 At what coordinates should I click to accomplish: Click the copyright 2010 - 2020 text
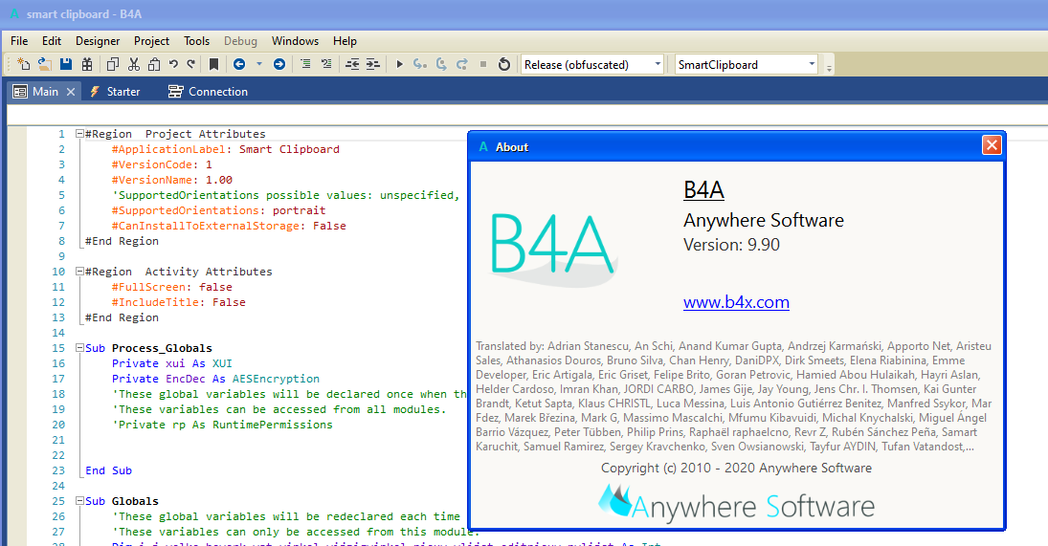pyautogui.click(x=736, y=468)
